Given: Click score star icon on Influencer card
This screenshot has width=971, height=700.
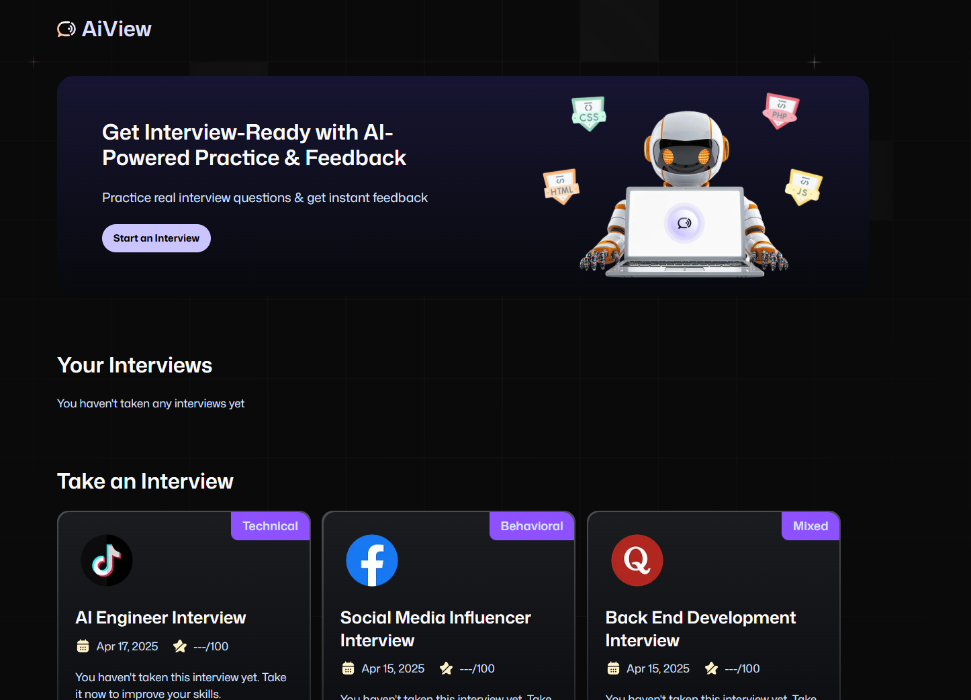Looking at the screenshot, I should 446,668.
